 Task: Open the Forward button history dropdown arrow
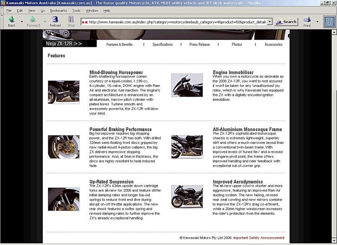click(45, 21)
